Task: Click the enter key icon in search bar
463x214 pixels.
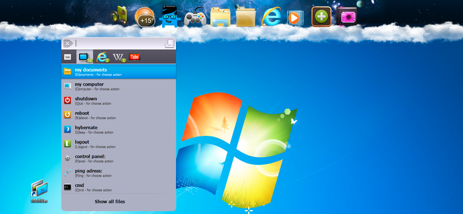Action: [x=169, y=44]
